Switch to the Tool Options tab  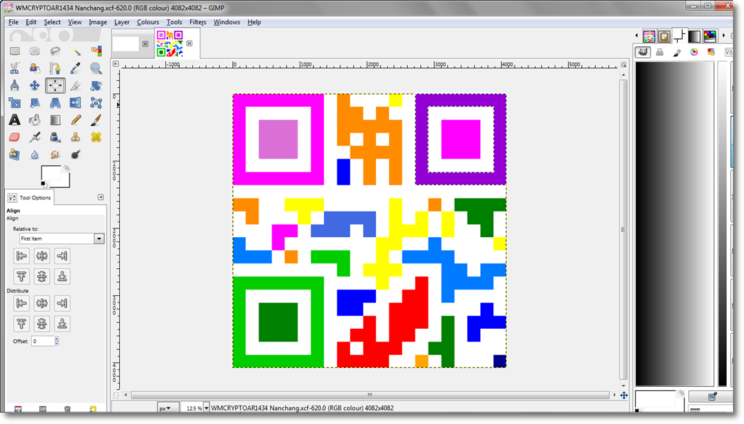30,197
